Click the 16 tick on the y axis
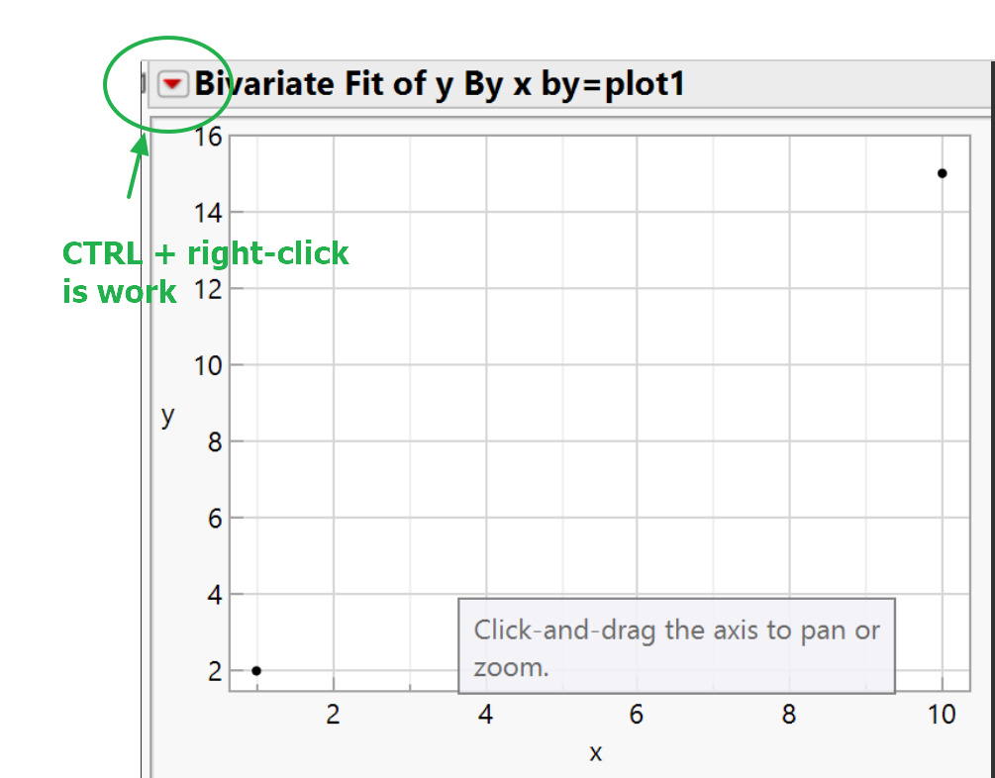 (208, 136)
